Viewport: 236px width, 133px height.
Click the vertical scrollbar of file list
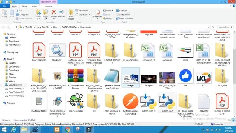(x=235, y=66)
